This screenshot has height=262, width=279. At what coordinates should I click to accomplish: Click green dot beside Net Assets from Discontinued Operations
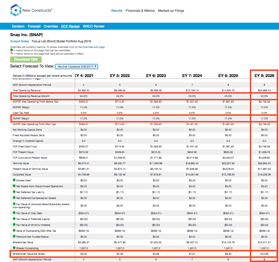coord(14,186)
